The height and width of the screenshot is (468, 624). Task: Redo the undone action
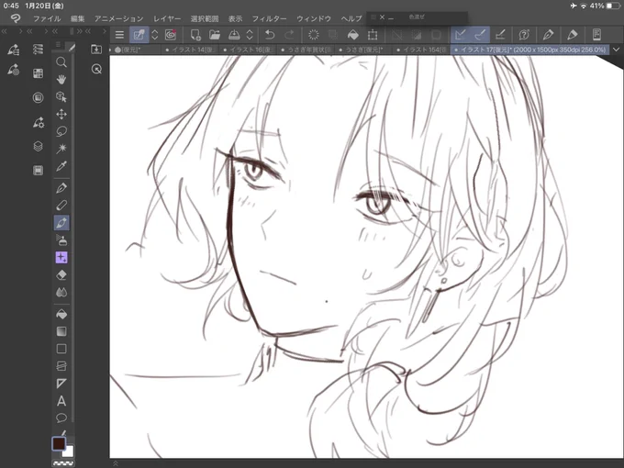pyautogui.click(x=289, y=35)
